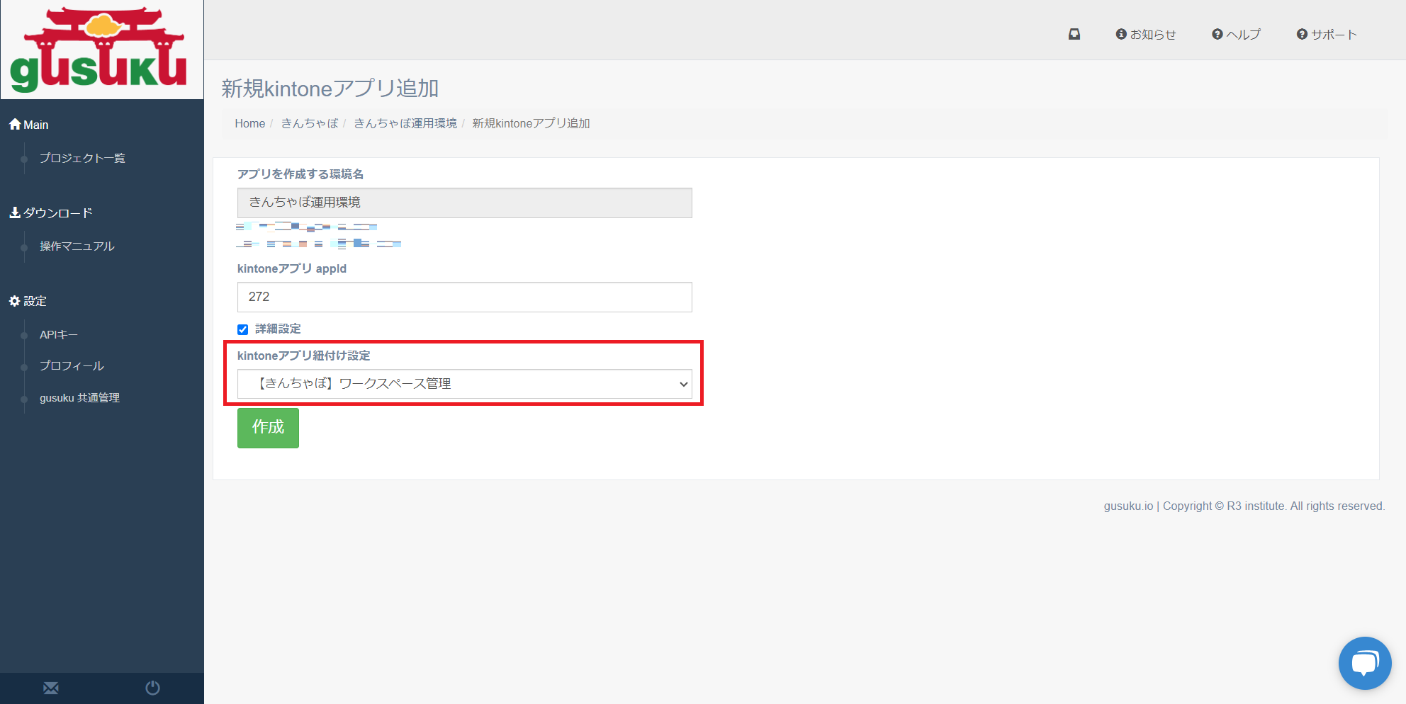Click the 設定 gear icon
Viewport: 1406px width, 704px height.
tap(15, 301)
